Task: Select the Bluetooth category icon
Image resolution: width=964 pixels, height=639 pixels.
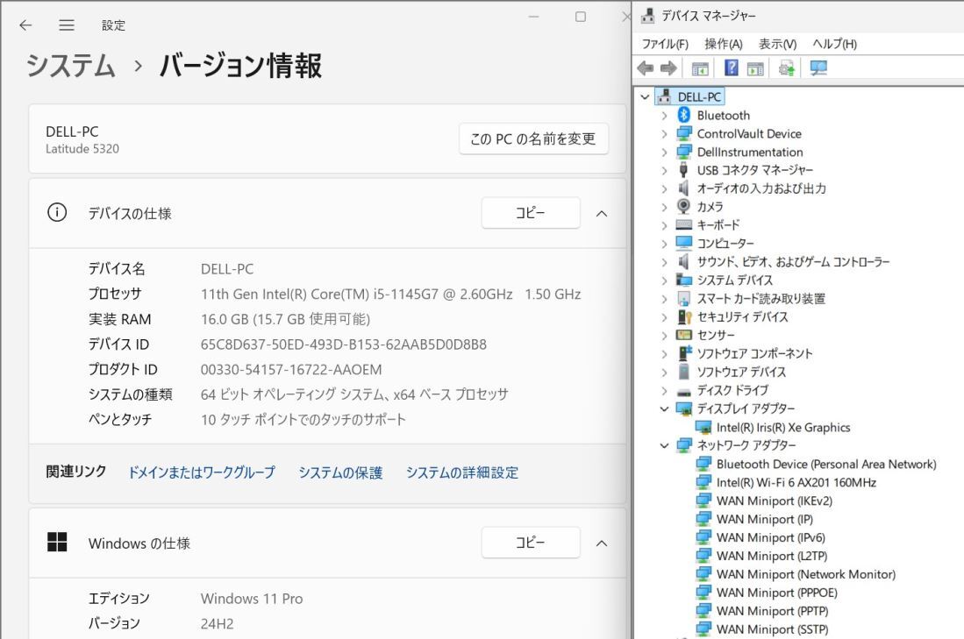Action: pos(683,115)
